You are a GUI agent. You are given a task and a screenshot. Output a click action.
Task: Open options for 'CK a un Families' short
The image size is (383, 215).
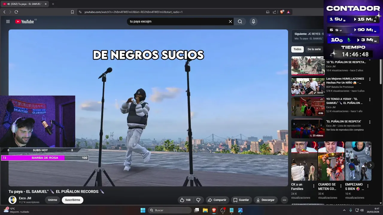314,186
